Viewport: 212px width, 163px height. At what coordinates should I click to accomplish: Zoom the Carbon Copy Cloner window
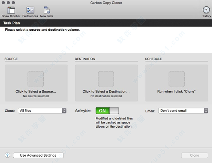point(13,2)
